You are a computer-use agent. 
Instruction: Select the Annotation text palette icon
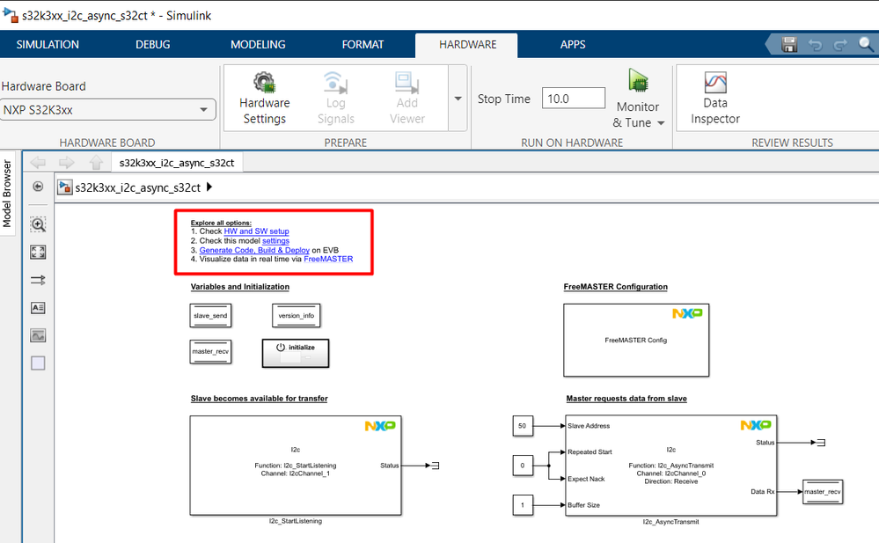38,307
